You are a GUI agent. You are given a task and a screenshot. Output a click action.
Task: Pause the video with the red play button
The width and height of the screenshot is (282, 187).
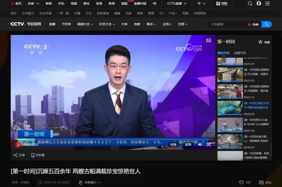tap(18, 144)
